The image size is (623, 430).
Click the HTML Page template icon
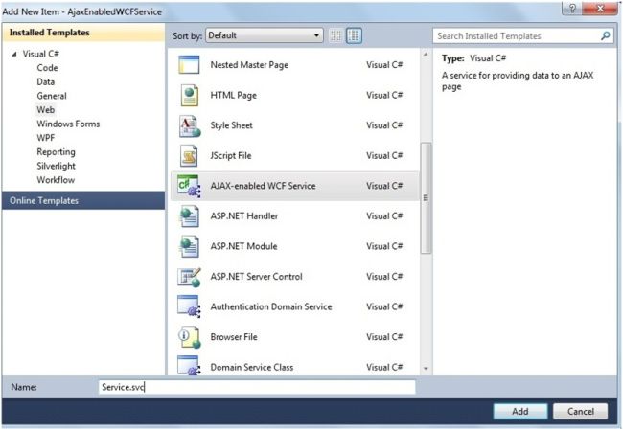(x=189, y=96)
